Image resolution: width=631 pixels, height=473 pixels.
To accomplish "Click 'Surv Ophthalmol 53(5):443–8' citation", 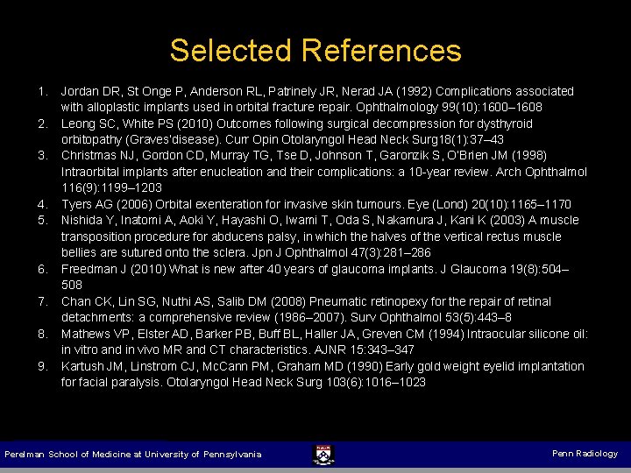I will pyautogui.click(x=431, y=317).
